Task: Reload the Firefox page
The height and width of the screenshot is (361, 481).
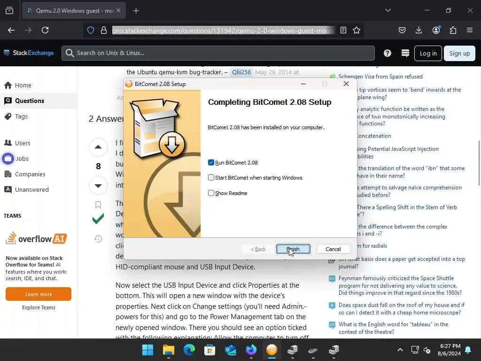Action: coord(45,30)
